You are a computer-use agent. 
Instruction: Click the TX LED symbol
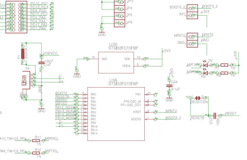[x=206, y=65]
